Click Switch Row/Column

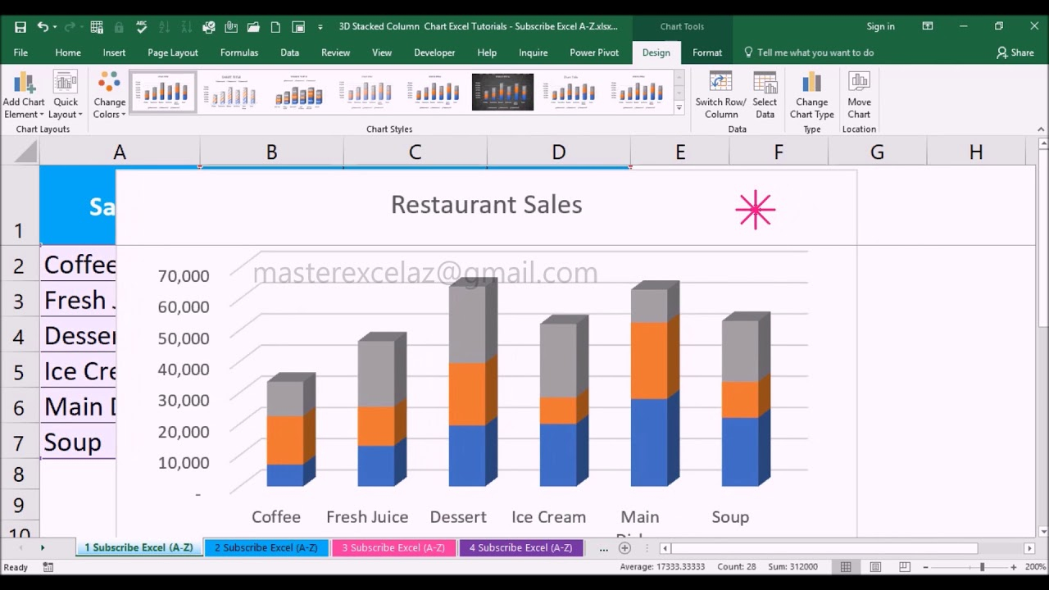(x=720, y=96)
